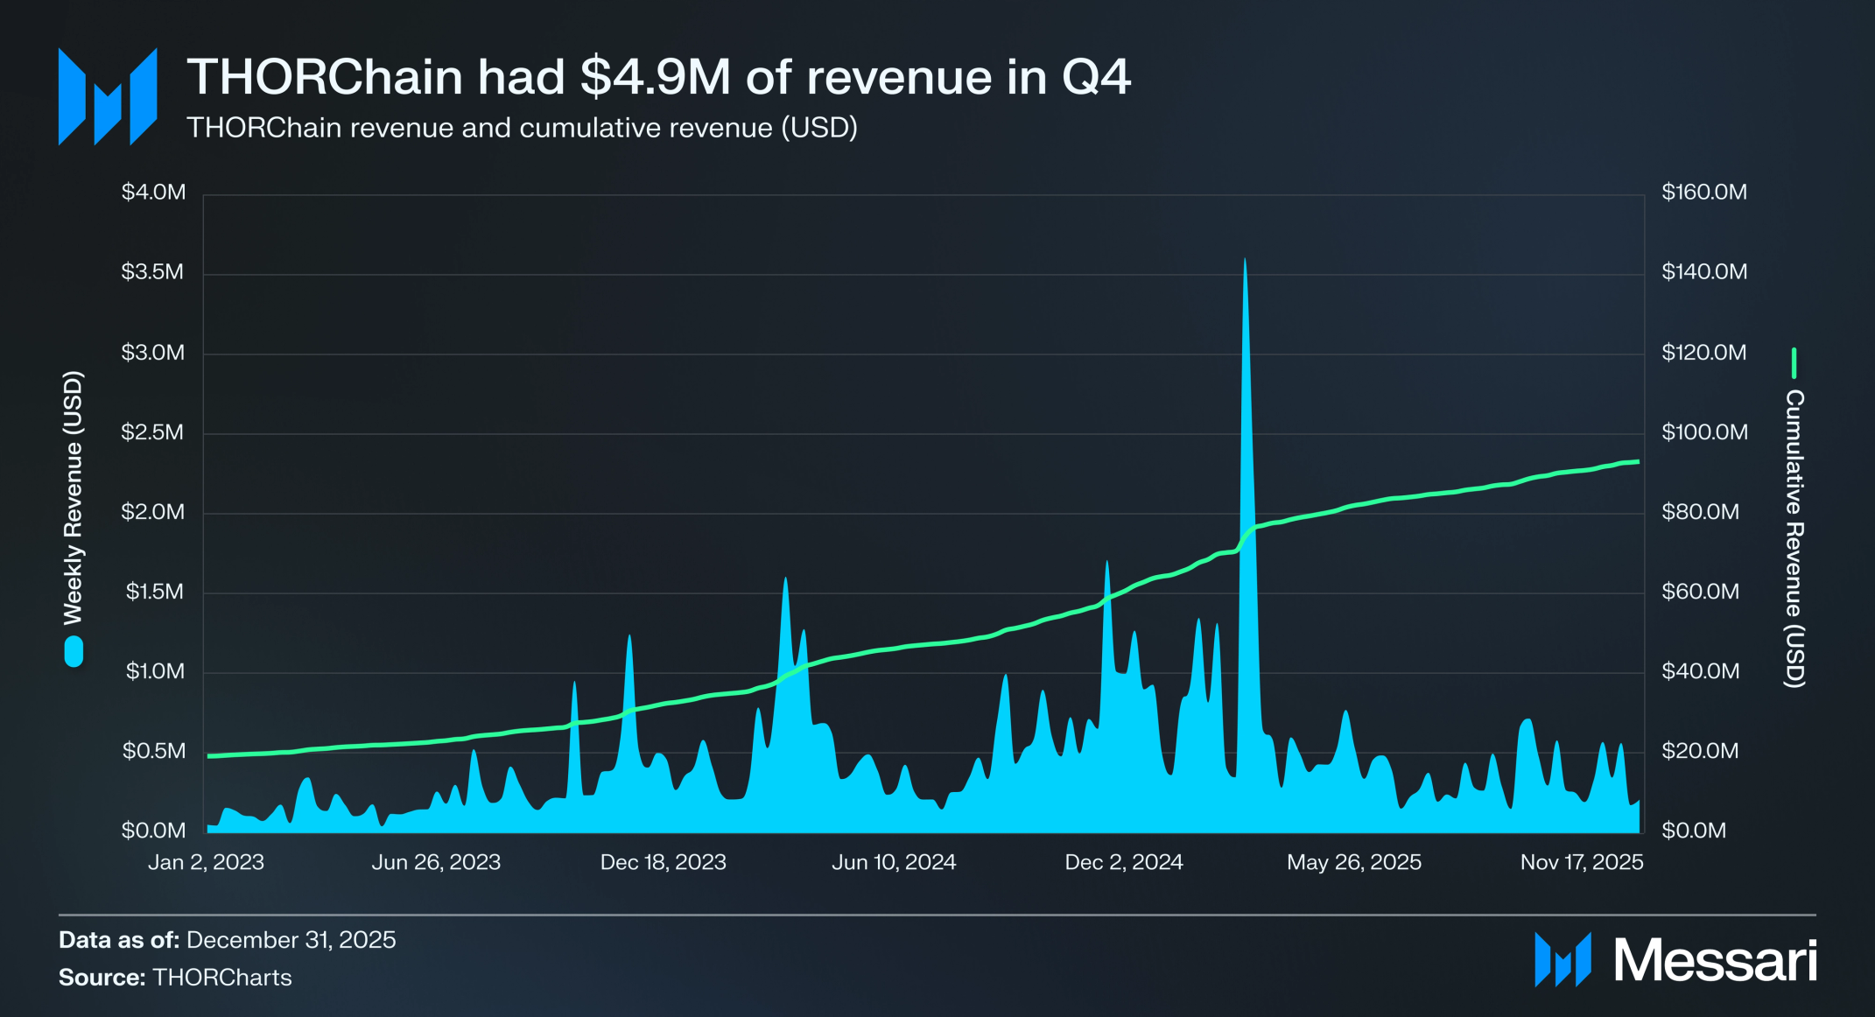This screenshot has width=1875, height=1017.
Task: Click the Cumulative Revenue (USD) axis title
Action: (1794, 538)
